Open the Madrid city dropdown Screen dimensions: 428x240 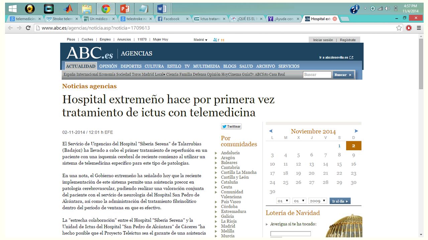(x=200, y=40)
